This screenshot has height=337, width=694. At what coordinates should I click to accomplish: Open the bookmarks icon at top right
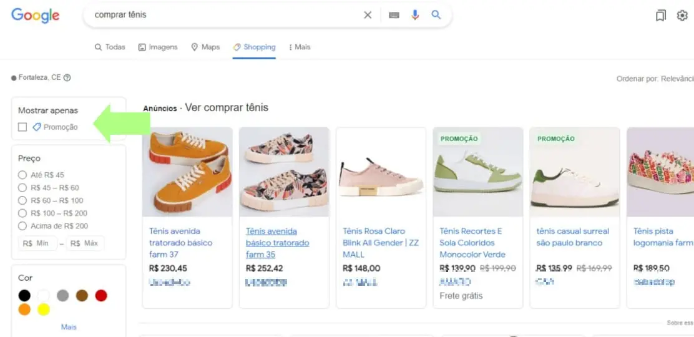tap(660, 16)
